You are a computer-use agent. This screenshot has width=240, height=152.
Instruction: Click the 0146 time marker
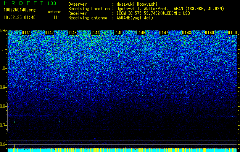[141, 33]
